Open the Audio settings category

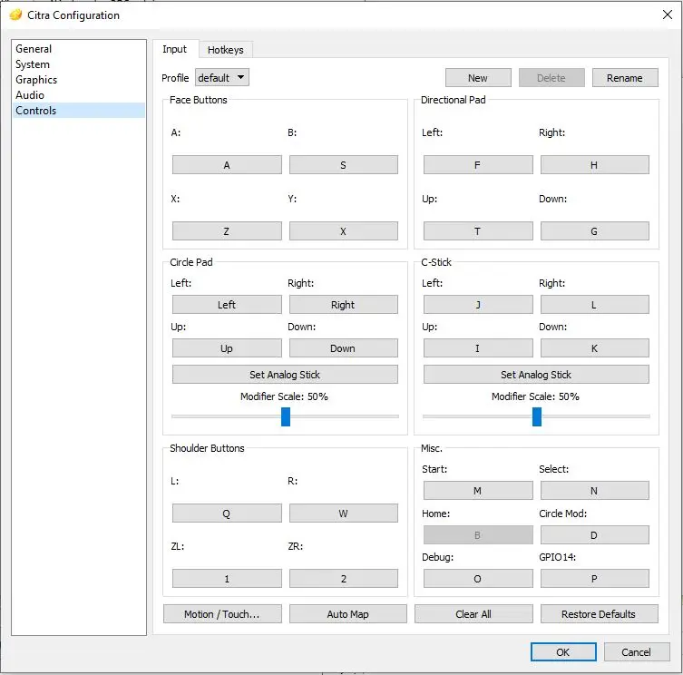[30, 95]
